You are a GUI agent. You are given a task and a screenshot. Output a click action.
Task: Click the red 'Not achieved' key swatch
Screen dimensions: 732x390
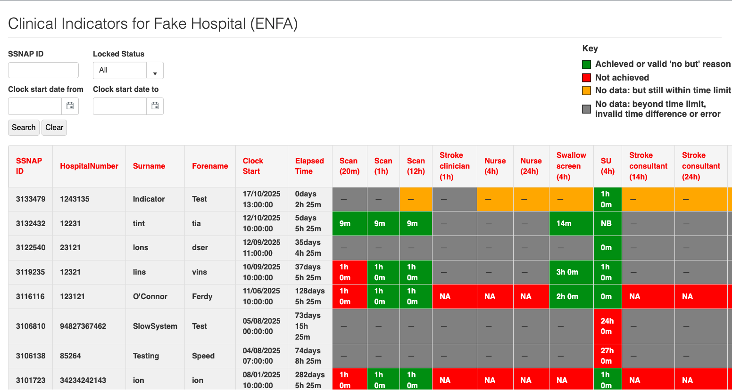[x=587, y=78]
